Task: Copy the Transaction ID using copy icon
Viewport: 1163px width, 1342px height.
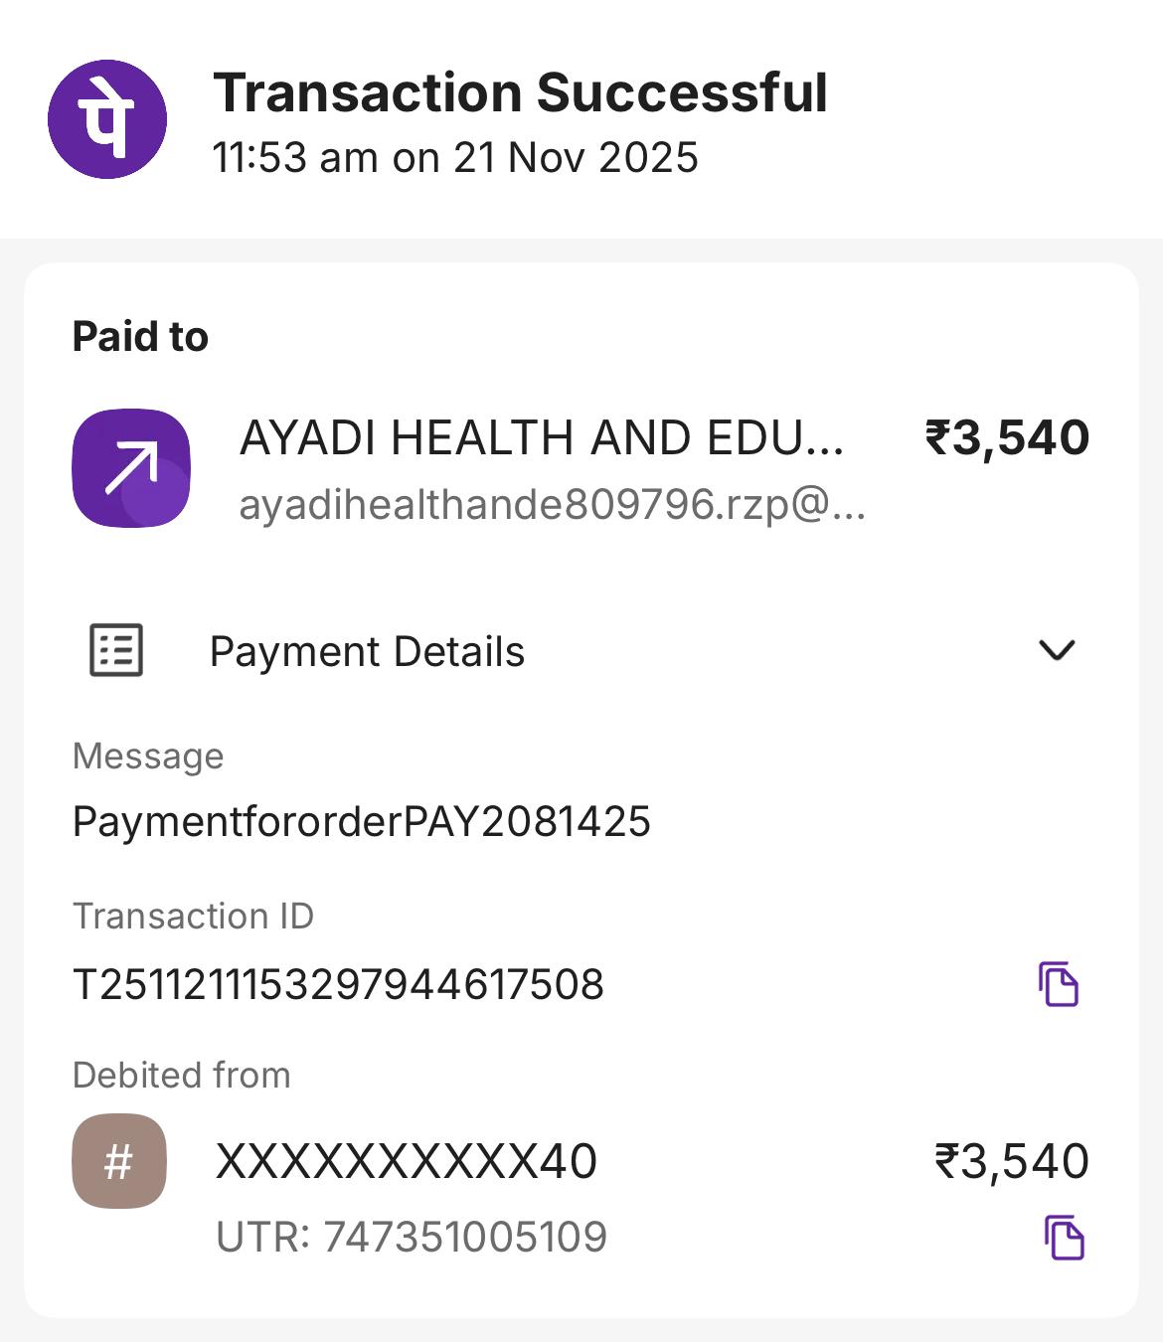Action: coord(1059,984)
